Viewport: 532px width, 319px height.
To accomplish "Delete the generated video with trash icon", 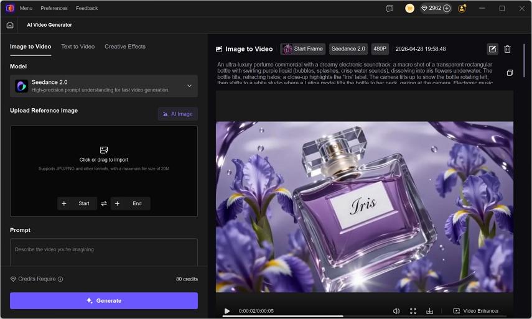I will 507,49.
